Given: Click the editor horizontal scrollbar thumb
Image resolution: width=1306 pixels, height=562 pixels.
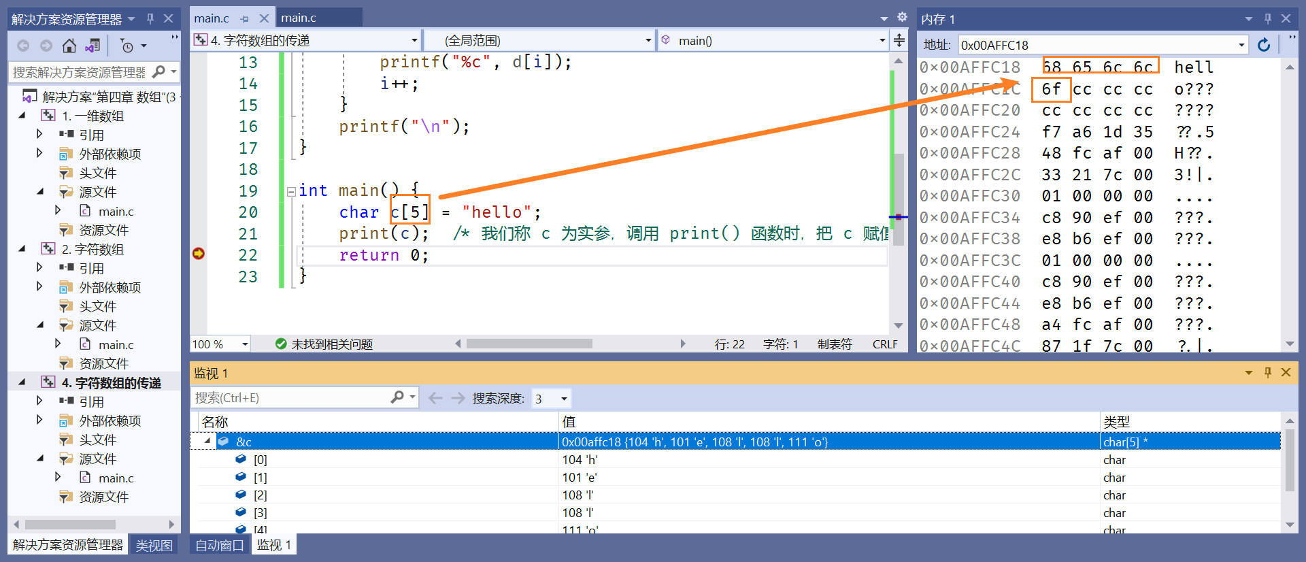Looking at the screenshot, I should (x=529, y=344).
